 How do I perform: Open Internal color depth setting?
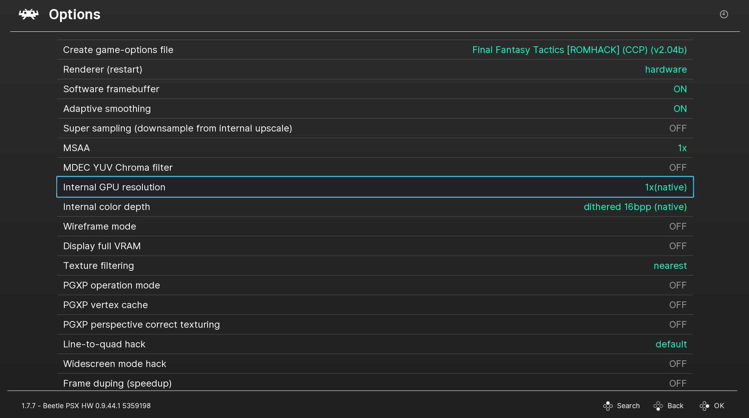[375, 207]
